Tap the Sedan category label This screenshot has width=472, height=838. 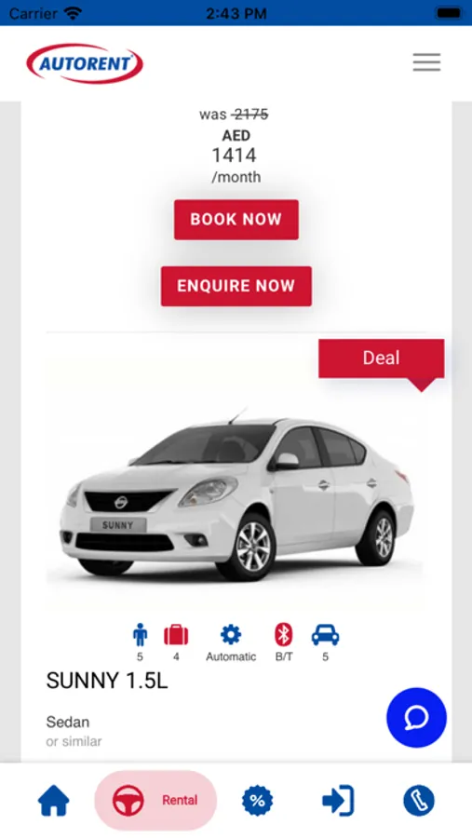(x=68, y=722)
